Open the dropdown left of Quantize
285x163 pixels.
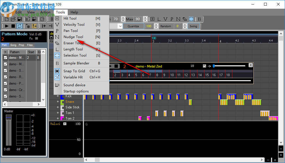[x=120, y=26]
